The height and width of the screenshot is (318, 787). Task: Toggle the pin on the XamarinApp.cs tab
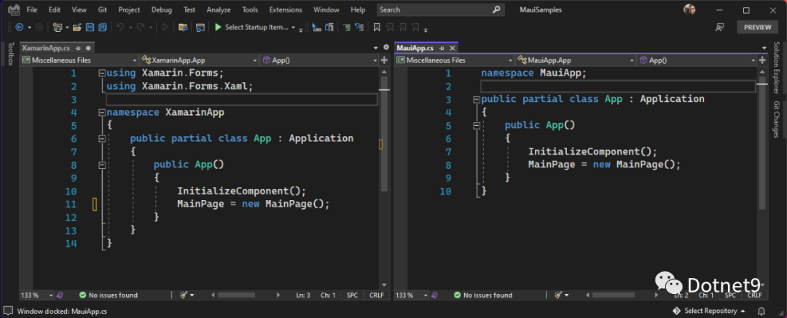(x=78, y=48)
